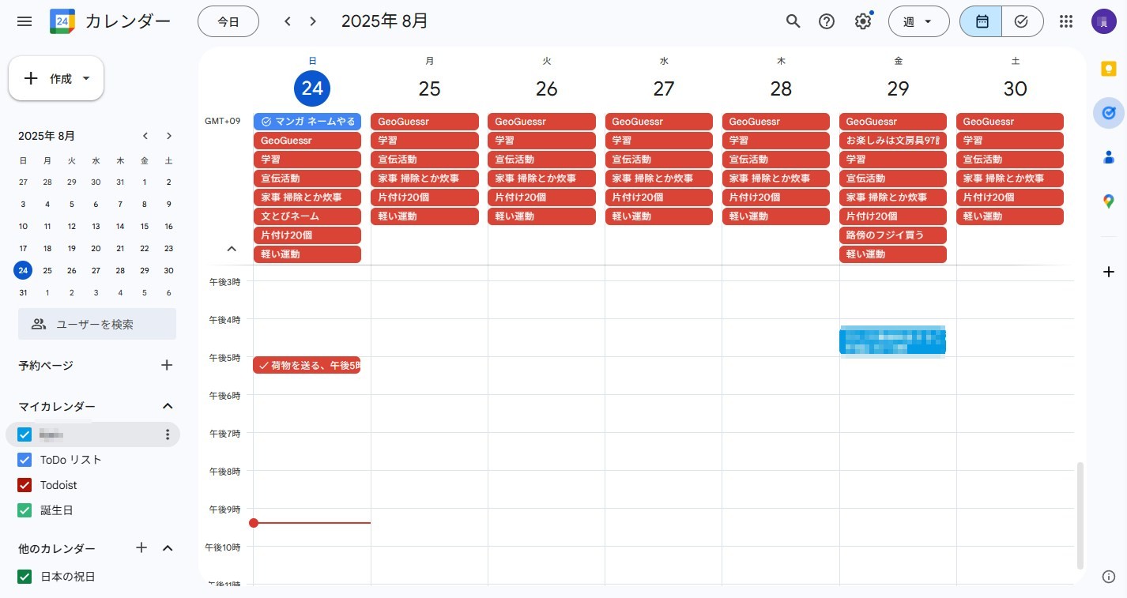
Task: Select day 15 in the mini calendar
Action: click(145, 226)
